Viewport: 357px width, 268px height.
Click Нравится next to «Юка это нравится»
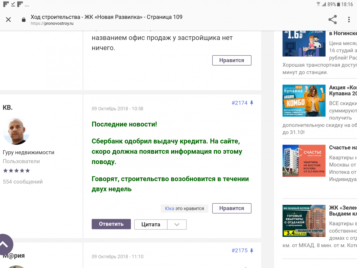232,208
